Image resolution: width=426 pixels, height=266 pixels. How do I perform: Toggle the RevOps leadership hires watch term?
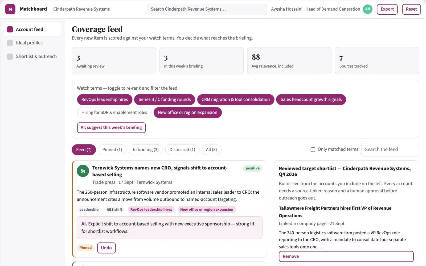click(x=105, y=99)
